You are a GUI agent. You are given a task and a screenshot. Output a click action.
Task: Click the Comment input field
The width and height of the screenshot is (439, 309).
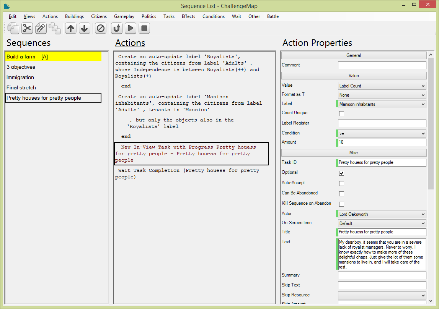(x=382, y=65)
